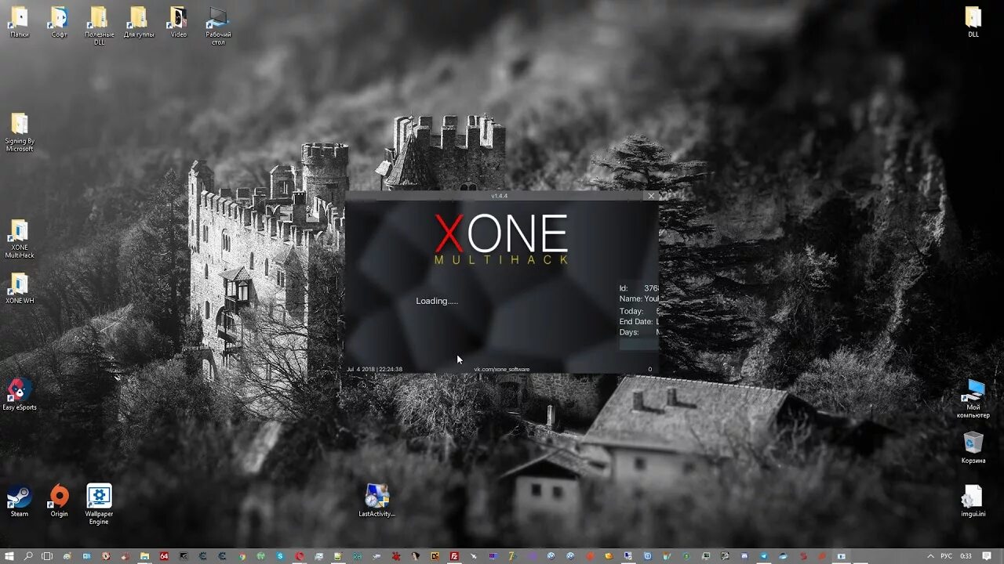
Task: Click the red 64 taskbar icon
Action: click(164, 556)
